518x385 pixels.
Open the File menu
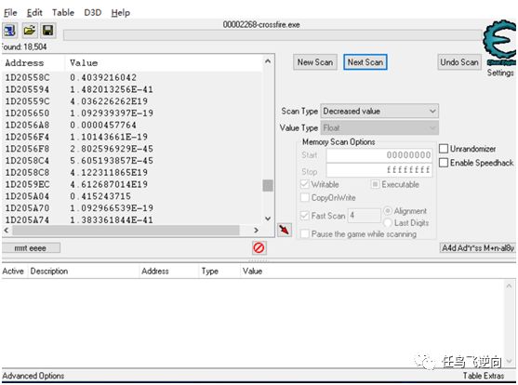[10, 13]
